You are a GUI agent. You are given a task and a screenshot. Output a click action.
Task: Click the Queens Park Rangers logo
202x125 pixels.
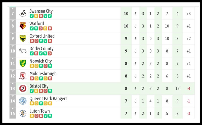pyautogui.click(x=23, y=101)
